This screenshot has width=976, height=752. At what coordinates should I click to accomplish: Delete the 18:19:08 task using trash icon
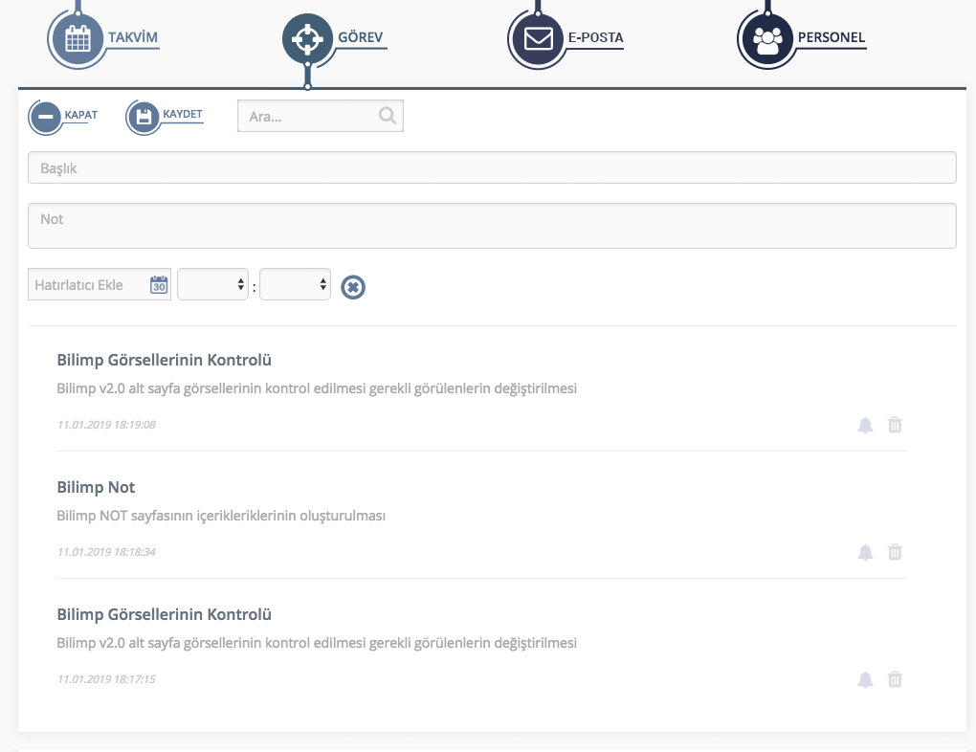coord(895,425)
